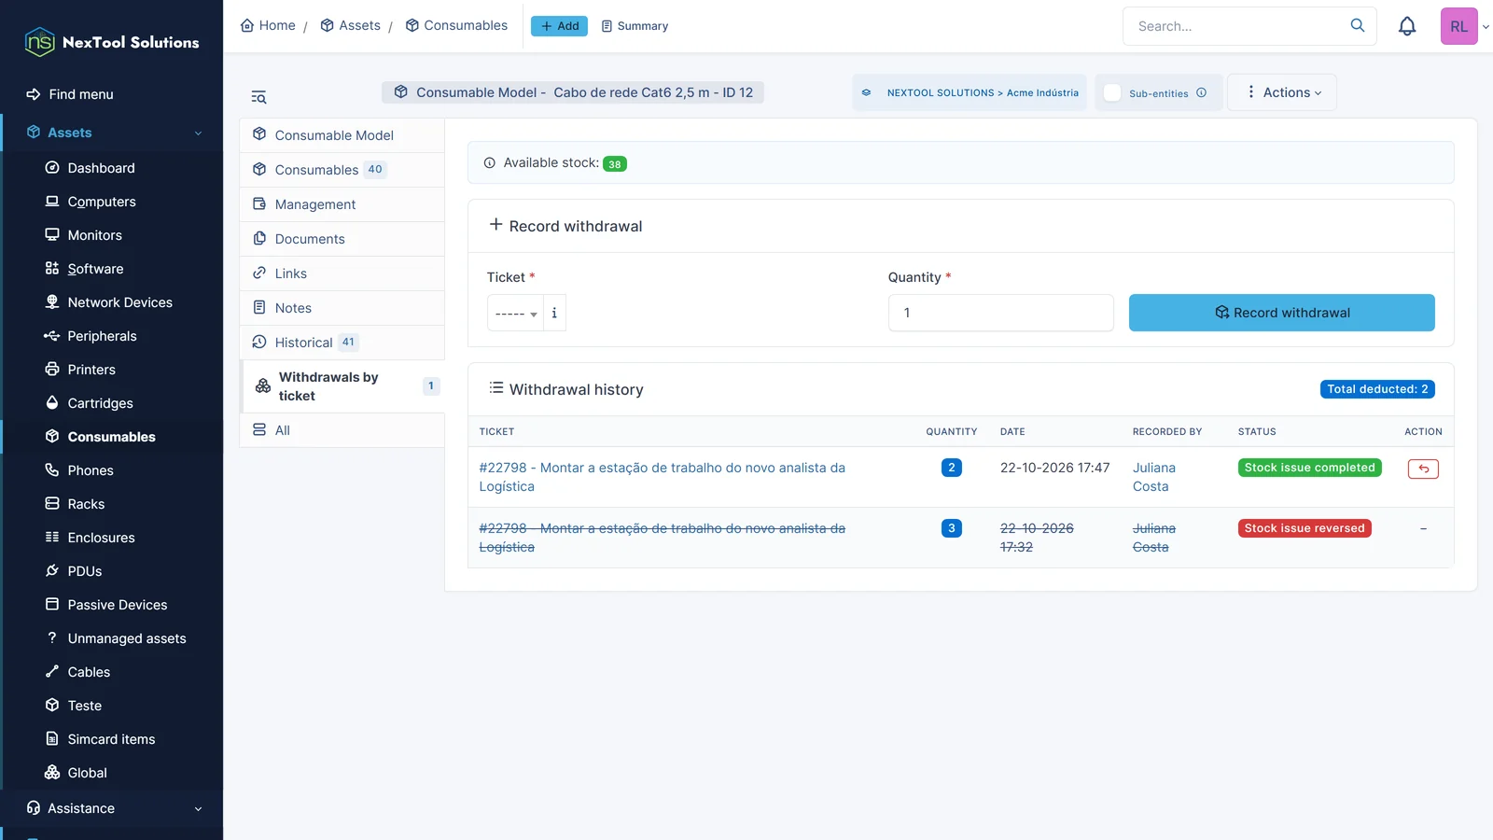Open the Documents tab

coord(342,239)
